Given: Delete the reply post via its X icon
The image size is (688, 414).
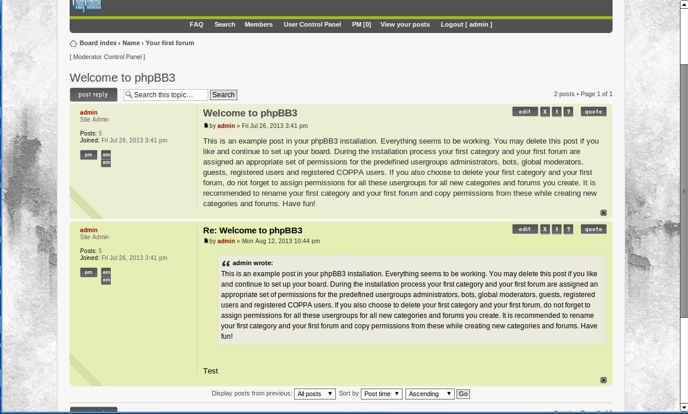Looking at the screenshot, I should (x=545, y=229).
